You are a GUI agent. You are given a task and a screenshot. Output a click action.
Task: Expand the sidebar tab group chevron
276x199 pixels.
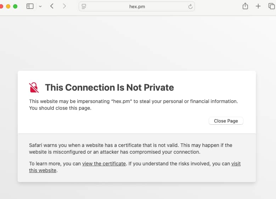tap(40, 6)
